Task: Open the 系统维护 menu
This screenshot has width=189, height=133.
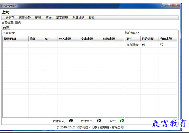Action: point(78,18)
